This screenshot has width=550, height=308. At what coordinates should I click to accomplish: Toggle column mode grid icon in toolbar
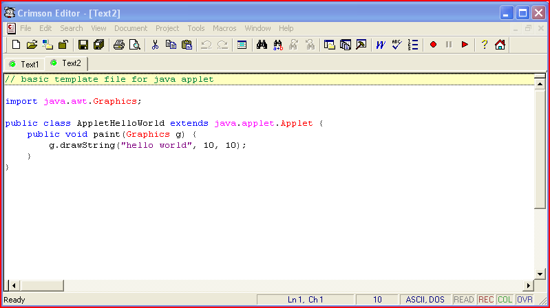[x=242, y=45]
